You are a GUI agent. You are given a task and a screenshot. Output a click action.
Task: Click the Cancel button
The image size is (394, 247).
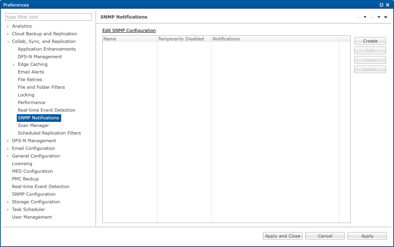coord(325,236)
